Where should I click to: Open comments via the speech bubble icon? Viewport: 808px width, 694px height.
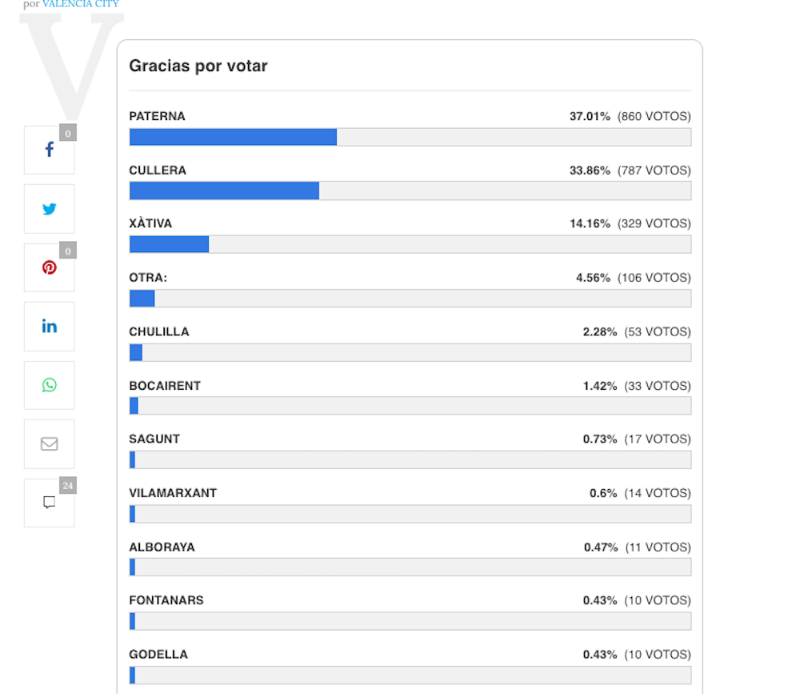[x=49, y=503]
